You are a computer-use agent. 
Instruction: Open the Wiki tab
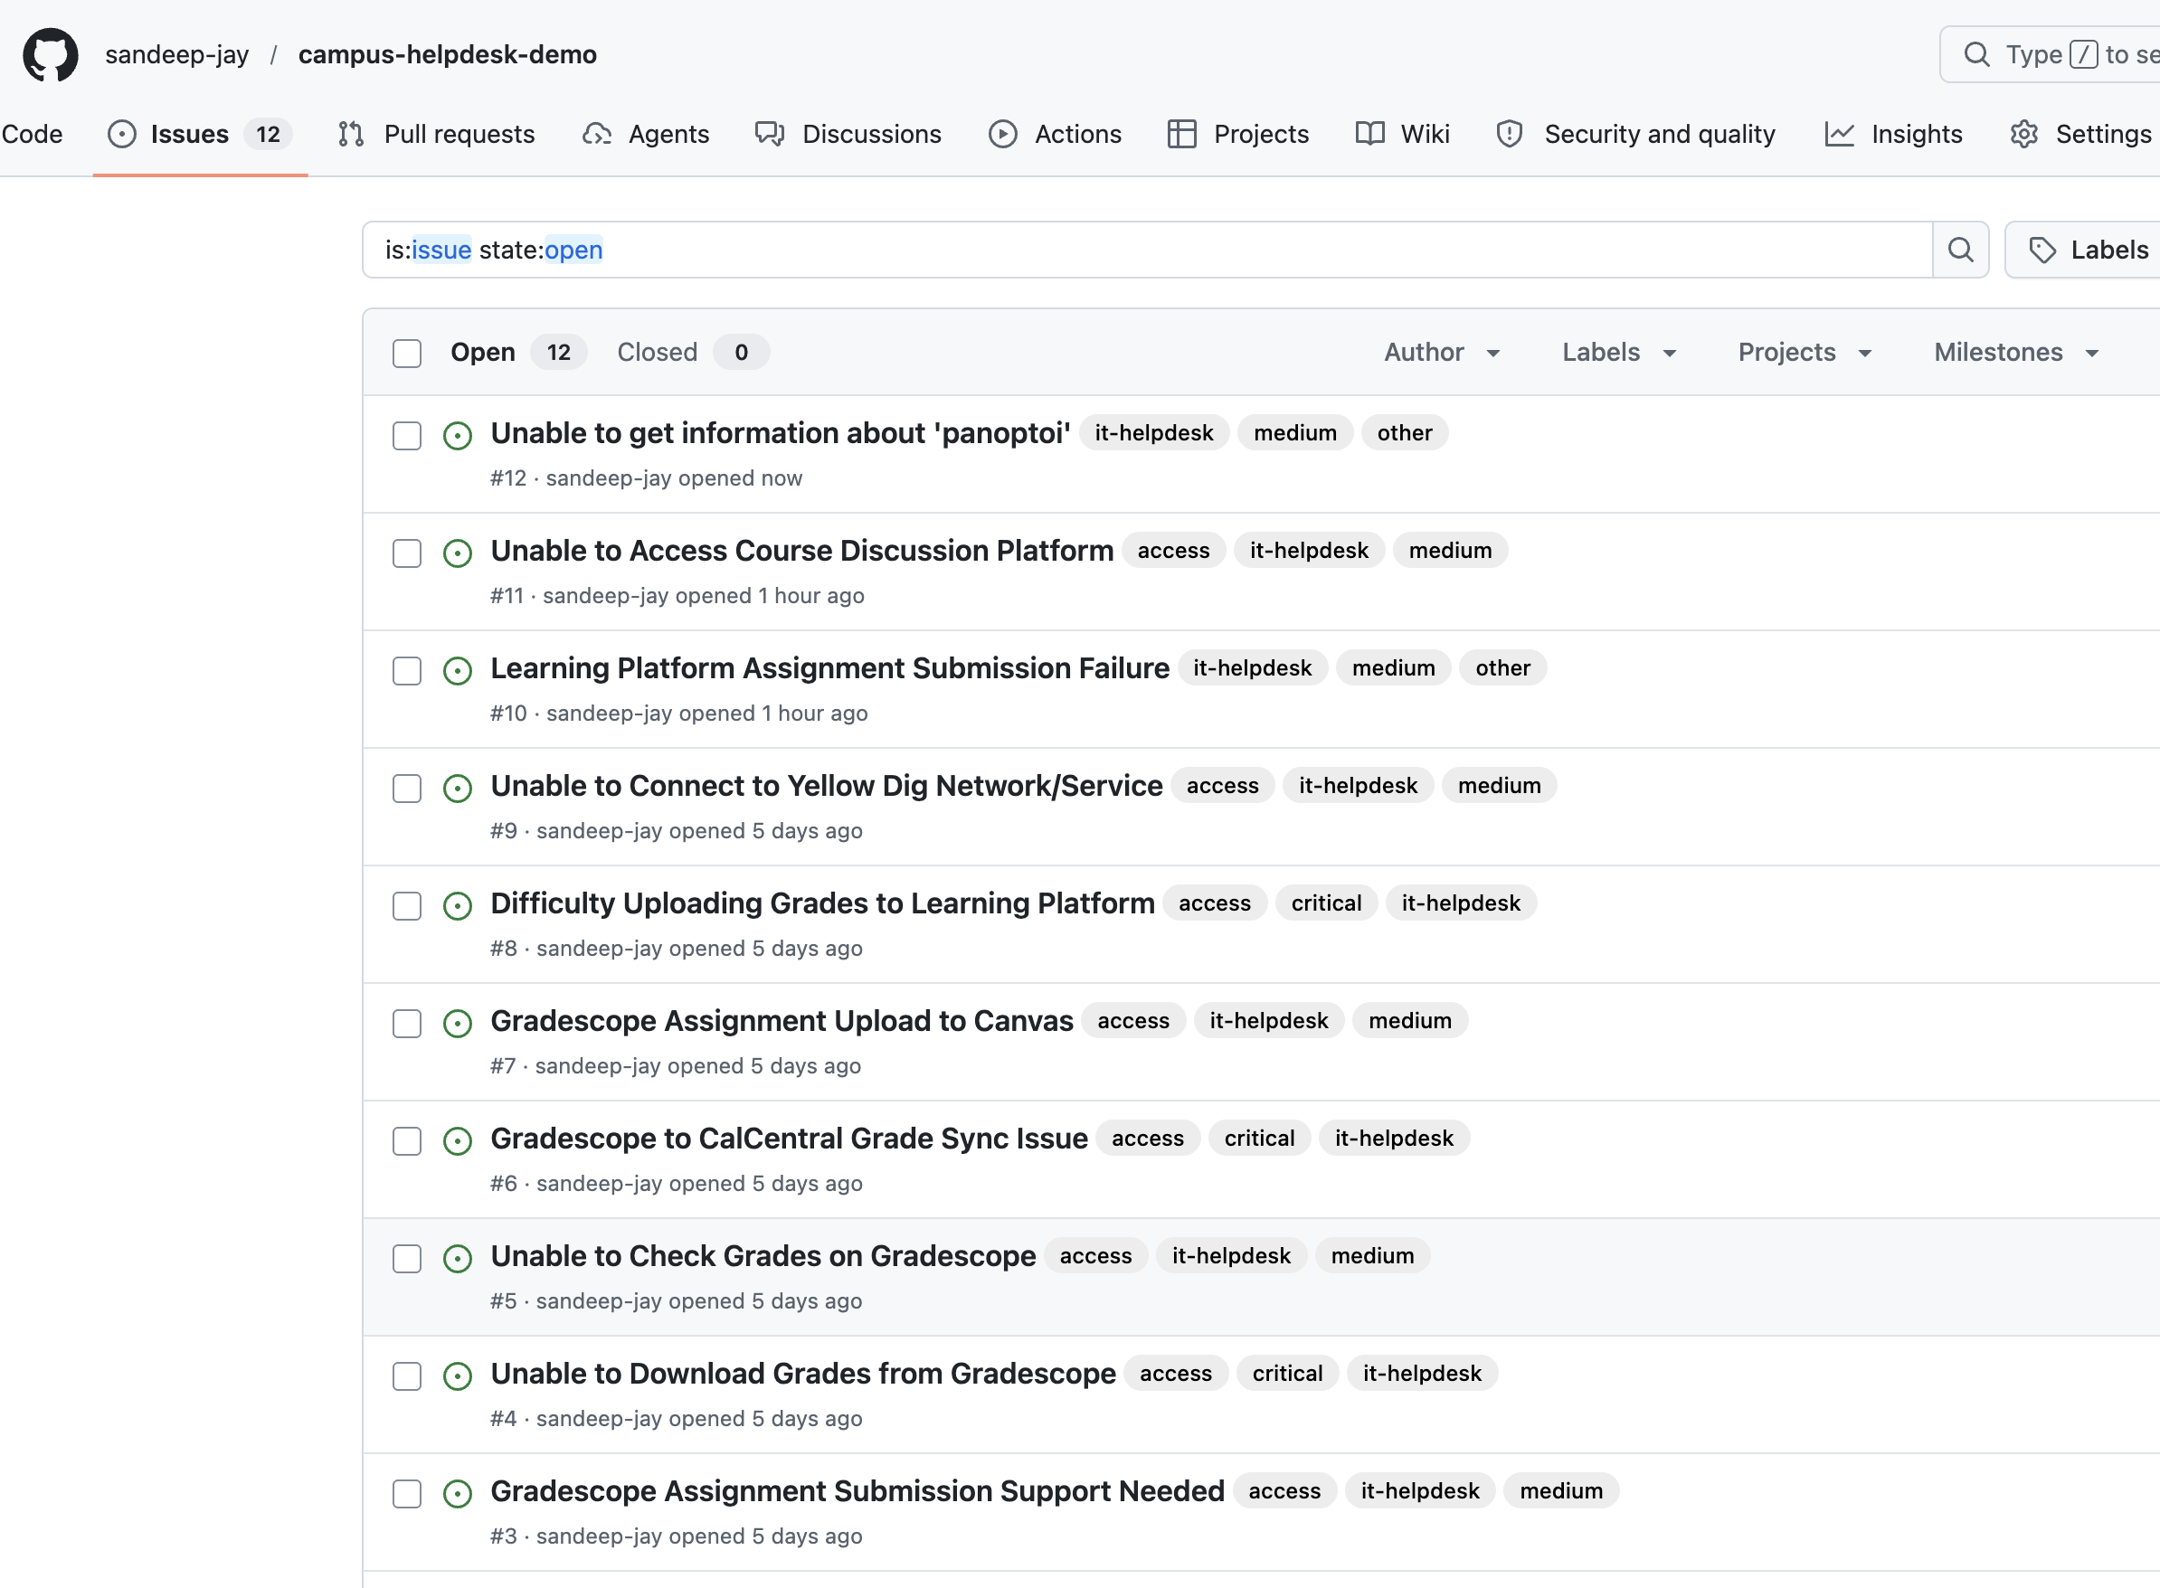tap(1403, 134)
